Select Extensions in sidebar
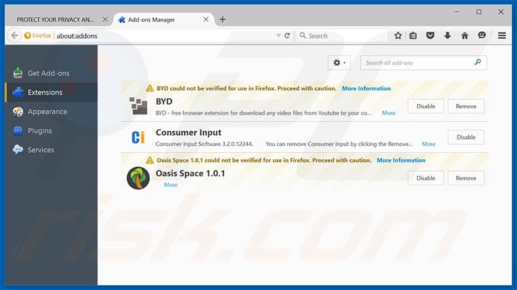This screenshot has width=517, height=290. [x=51, y=92]
